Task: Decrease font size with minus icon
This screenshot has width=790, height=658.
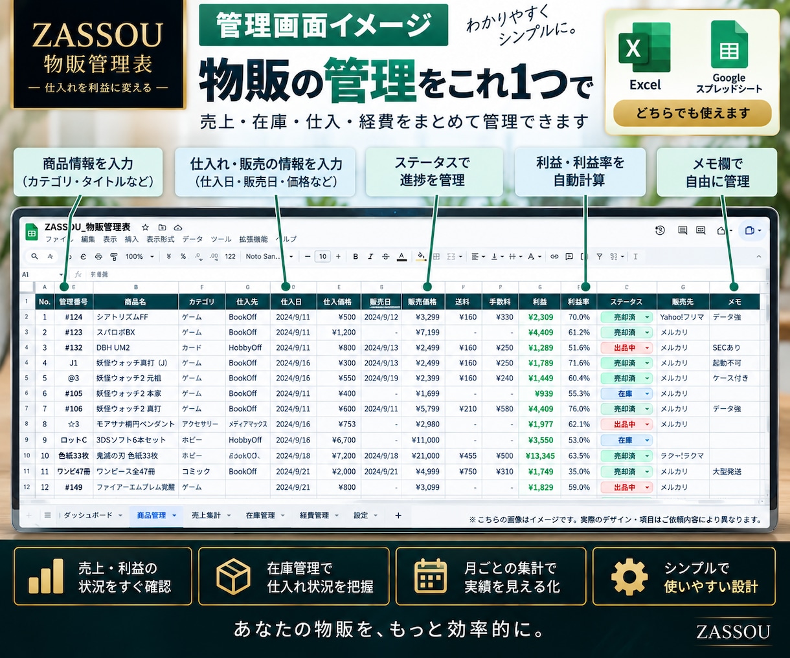Action: point(308,256)
